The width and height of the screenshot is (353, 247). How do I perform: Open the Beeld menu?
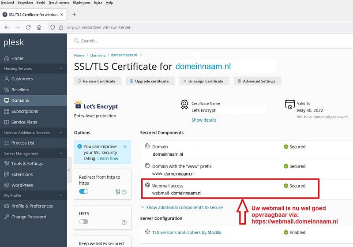pyautogui.click(x=41, y=3)
